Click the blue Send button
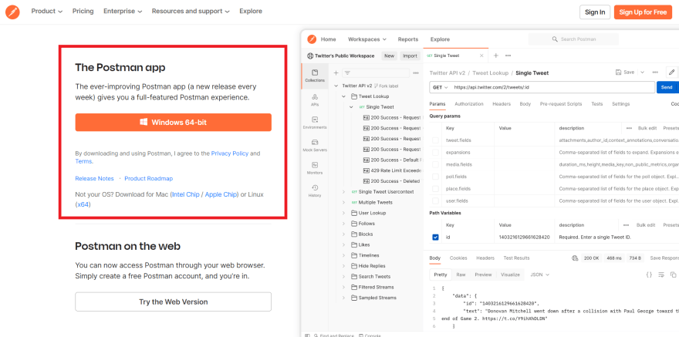The height and width of the screenshot is (337, 679). (666, 87)
